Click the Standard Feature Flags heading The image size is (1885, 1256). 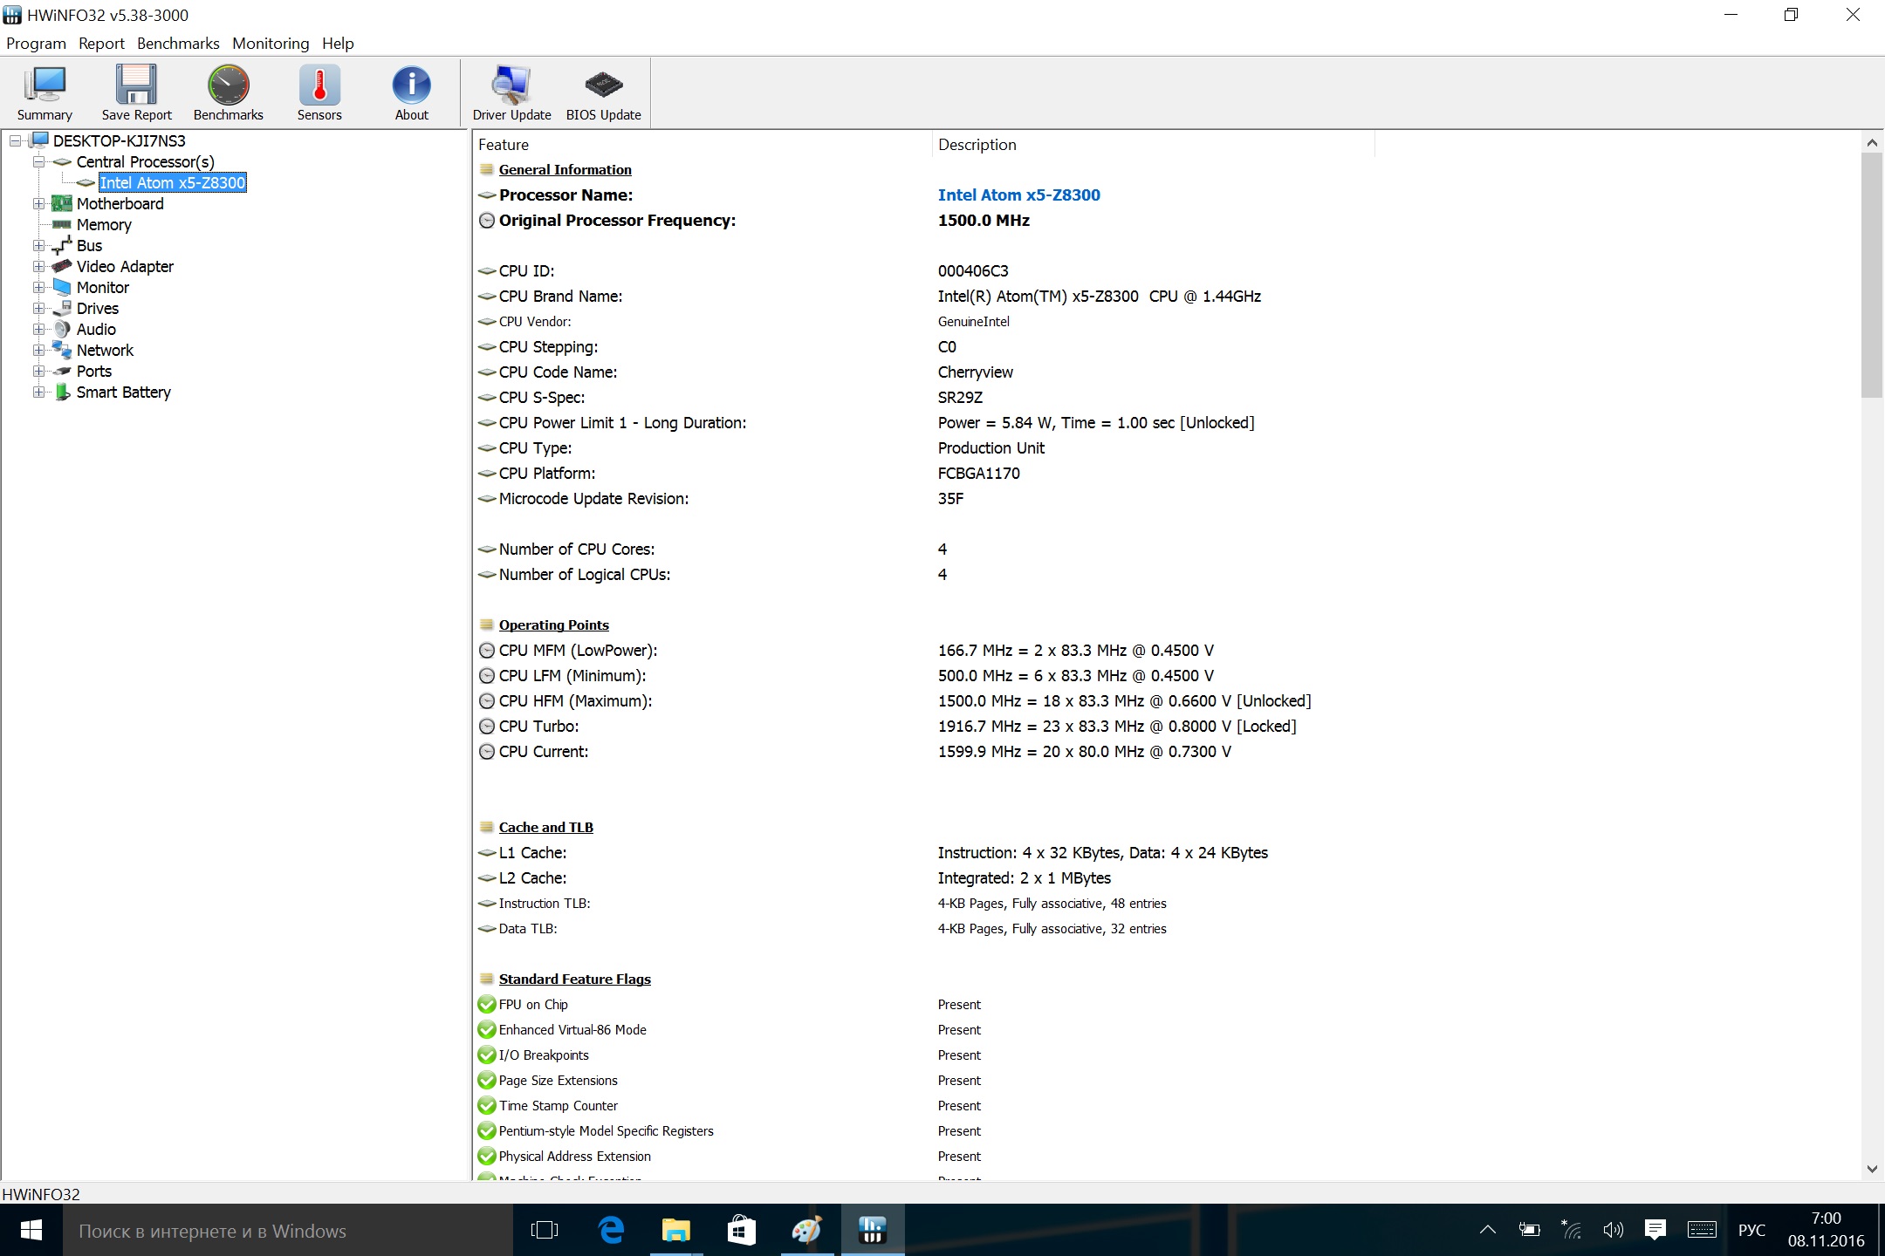574,979
